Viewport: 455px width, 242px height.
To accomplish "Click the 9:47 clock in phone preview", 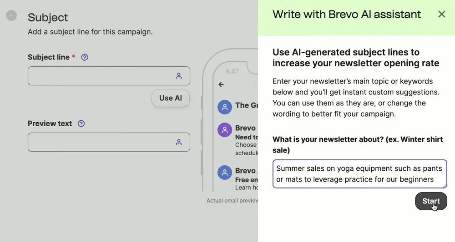I will point(232,71).
